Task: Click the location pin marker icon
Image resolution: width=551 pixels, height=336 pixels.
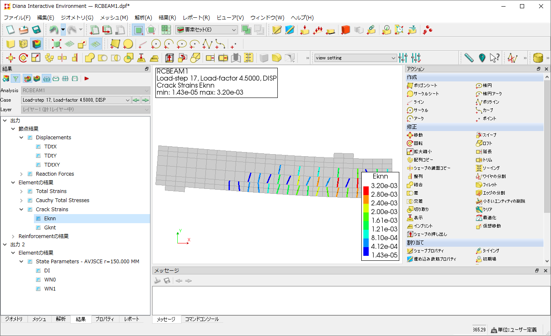Action: [x=482, y=58]
